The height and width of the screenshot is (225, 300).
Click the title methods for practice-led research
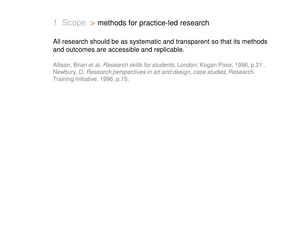[153, 23]
